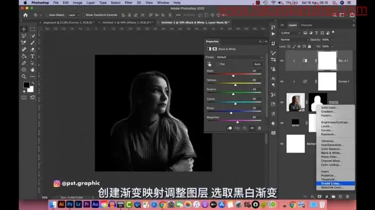The image size is (375, 210).
Task: Open the search icon in options bar
Action: [335, 15]
